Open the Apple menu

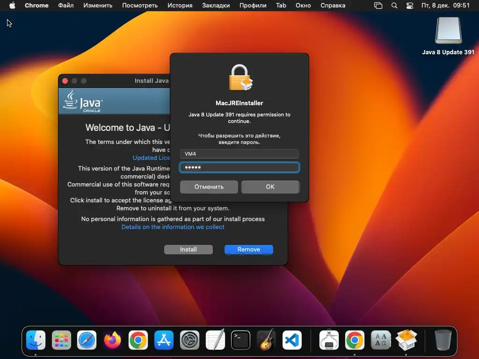point(12,6)
